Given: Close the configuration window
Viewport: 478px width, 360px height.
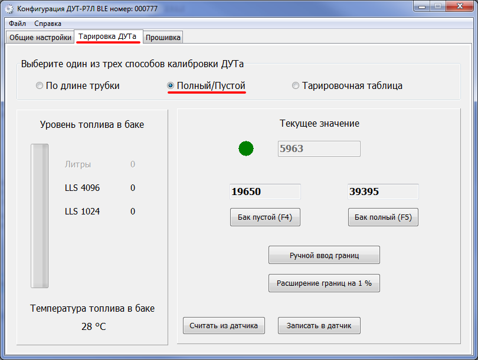Looking at the screenshot, I should (x=460, y=6).
